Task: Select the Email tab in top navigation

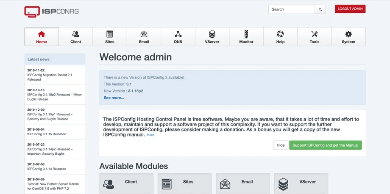Action: (x=144, y=37)
